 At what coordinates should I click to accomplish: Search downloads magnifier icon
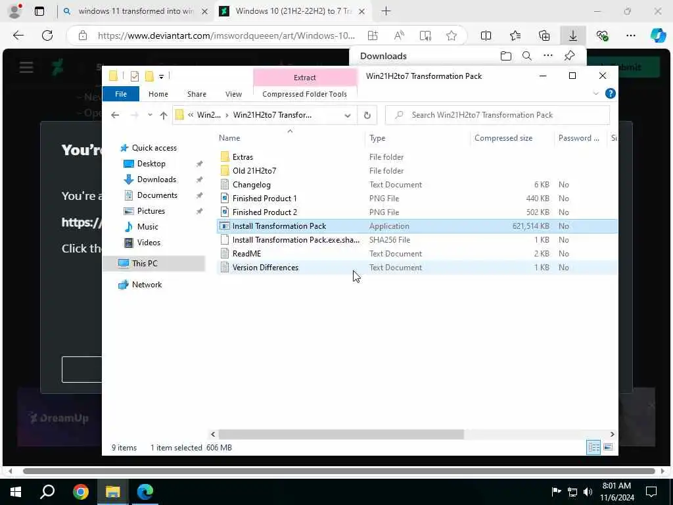pos(526,56)
